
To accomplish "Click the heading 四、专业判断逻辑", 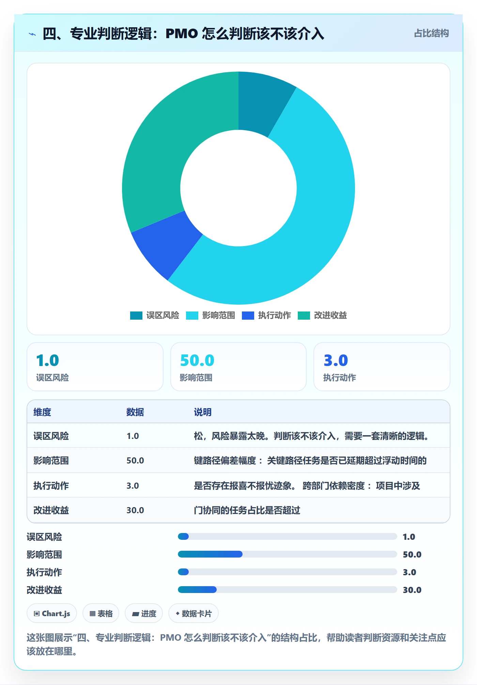I will click(x=183, y=34).
